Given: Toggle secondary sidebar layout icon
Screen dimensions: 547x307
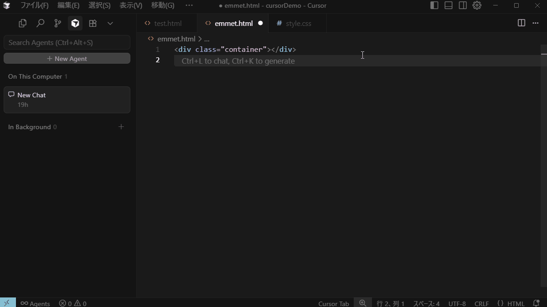Looking at the screenshot, I should tap(463, 5).
